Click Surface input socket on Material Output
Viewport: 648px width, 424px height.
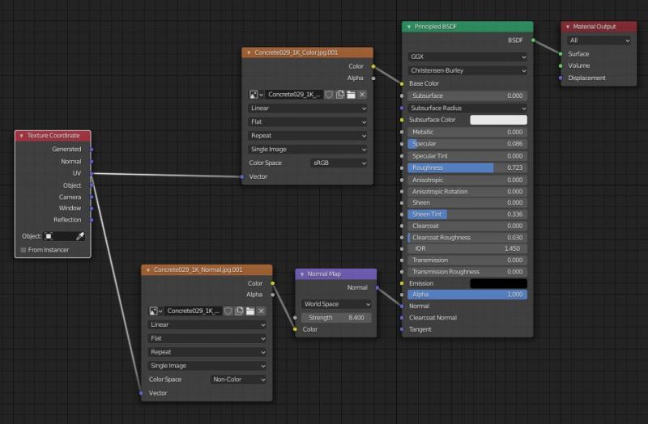(x=561, y=54)
